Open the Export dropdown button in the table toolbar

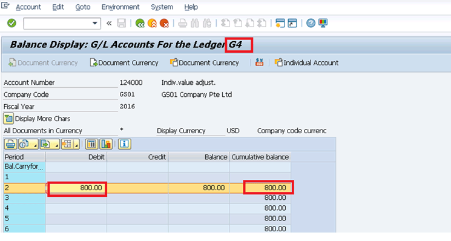(x=50, y=144)
